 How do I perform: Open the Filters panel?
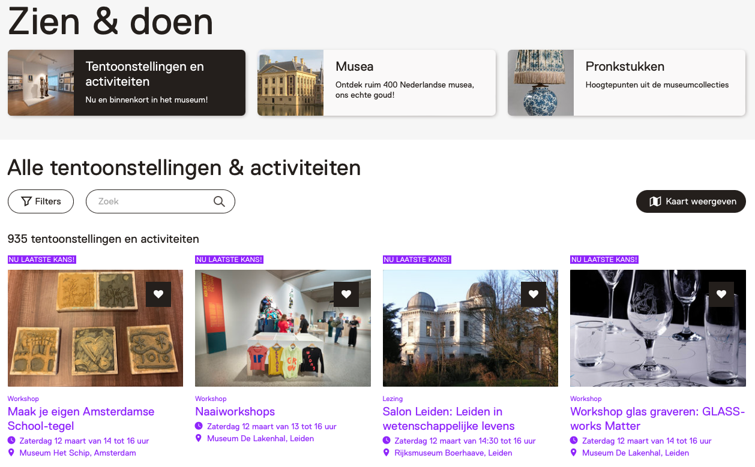coord(41,201)
